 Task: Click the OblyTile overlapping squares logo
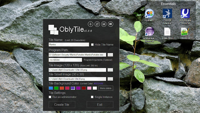53,30
